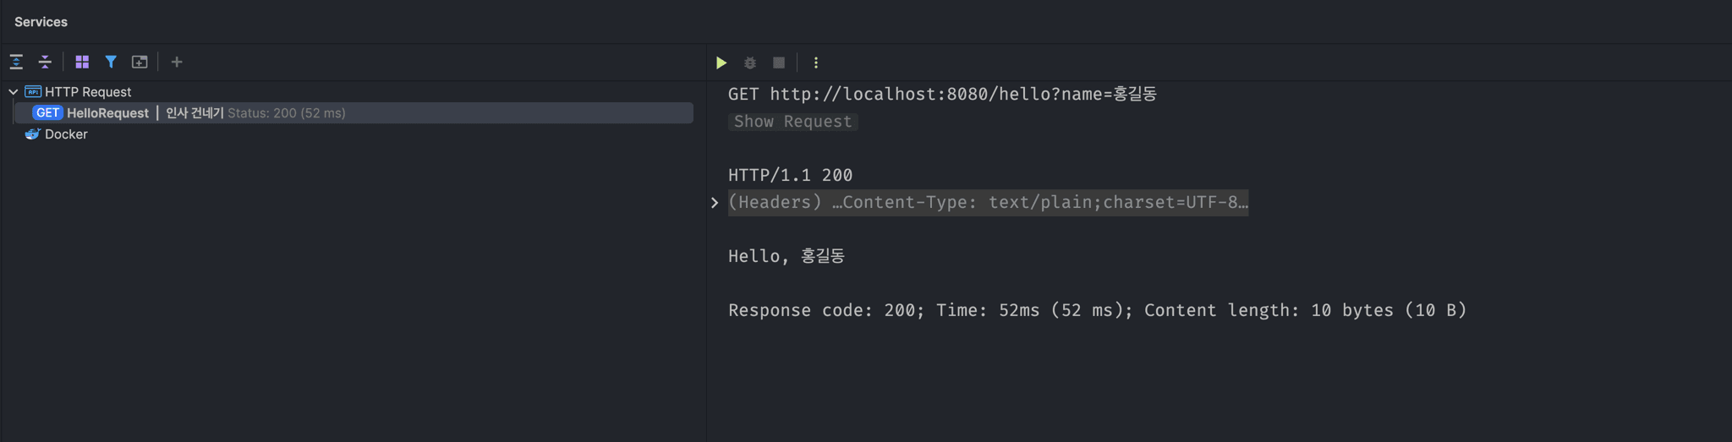
Task: Click the Expand All icon
Action: pos(16,62)
